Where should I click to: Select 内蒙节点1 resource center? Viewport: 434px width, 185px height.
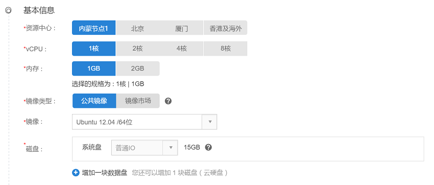pos(93,28)
